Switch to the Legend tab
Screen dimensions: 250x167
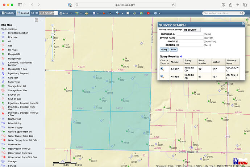23,13
